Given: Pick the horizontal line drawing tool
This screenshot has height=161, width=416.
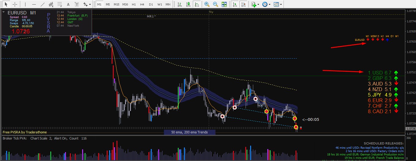Looking at the screenshot, I should click(34, 5).
